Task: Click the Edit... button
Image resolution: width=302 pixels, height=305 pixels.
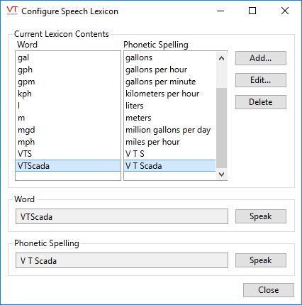Action: (x=261, y=80)
